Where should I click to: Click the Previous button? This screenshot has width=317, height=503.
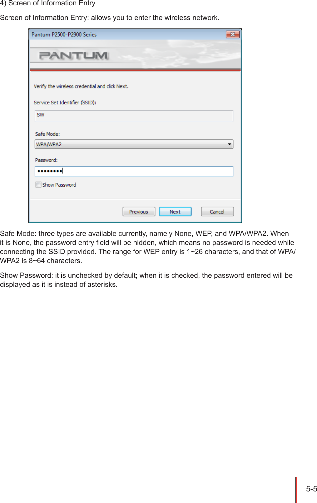tap(139, 212)
